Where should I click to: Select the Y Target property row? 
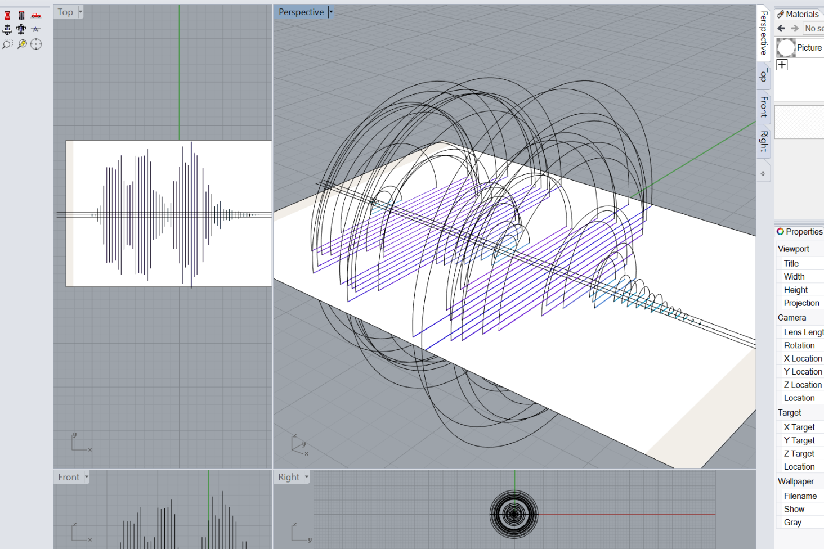[x=799, y=440]
